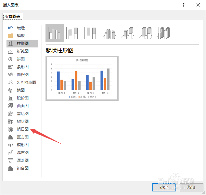Click the 股价图 stock chart icon

(10, 98)
